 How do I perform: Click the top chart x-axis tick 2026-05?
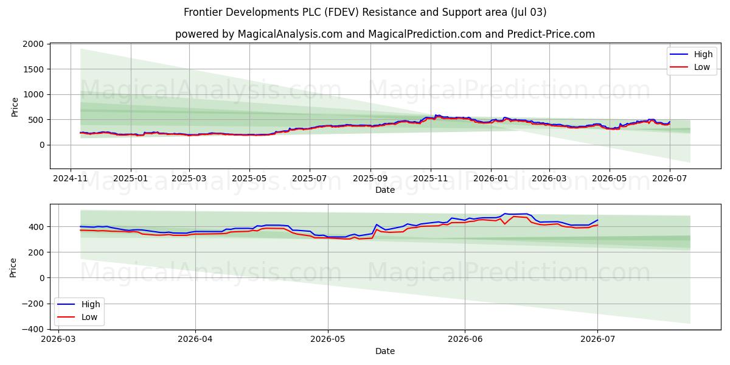(610, 178)
